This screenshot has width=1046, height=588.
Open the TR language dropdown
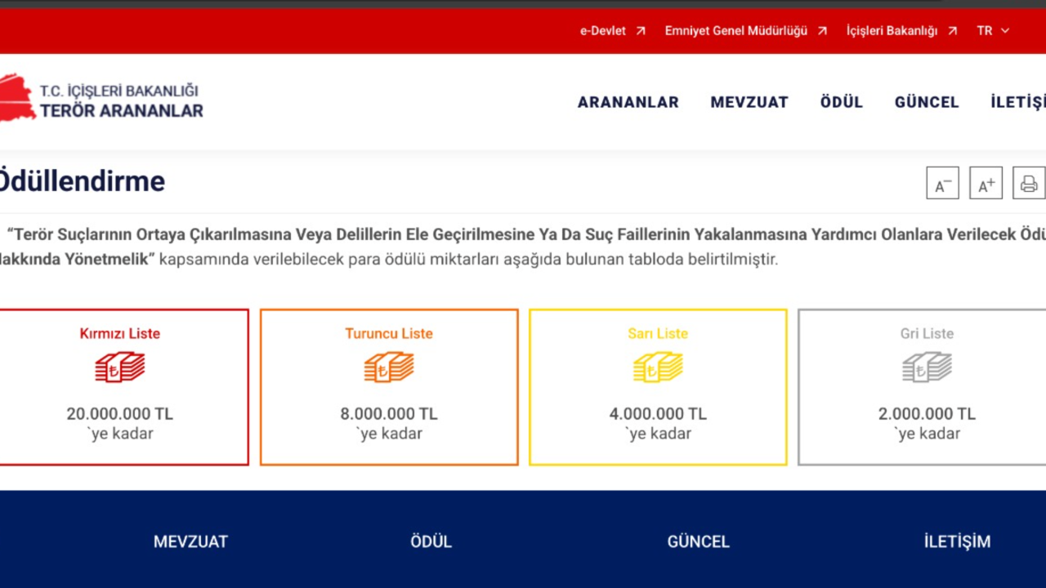(x=993, y=31)
